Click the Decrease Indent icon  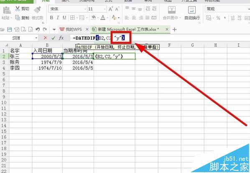click(148, 9)
